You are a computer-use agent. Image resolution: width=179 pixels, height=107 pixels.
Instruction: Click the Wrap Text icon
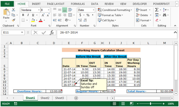(70, 10)
